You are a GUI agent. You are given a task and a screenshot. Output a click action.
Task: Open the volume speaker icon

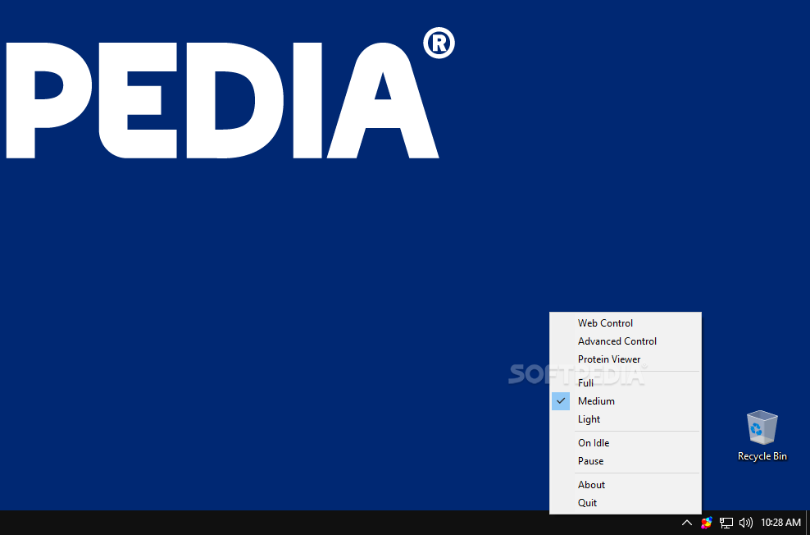tap(745, 523)
